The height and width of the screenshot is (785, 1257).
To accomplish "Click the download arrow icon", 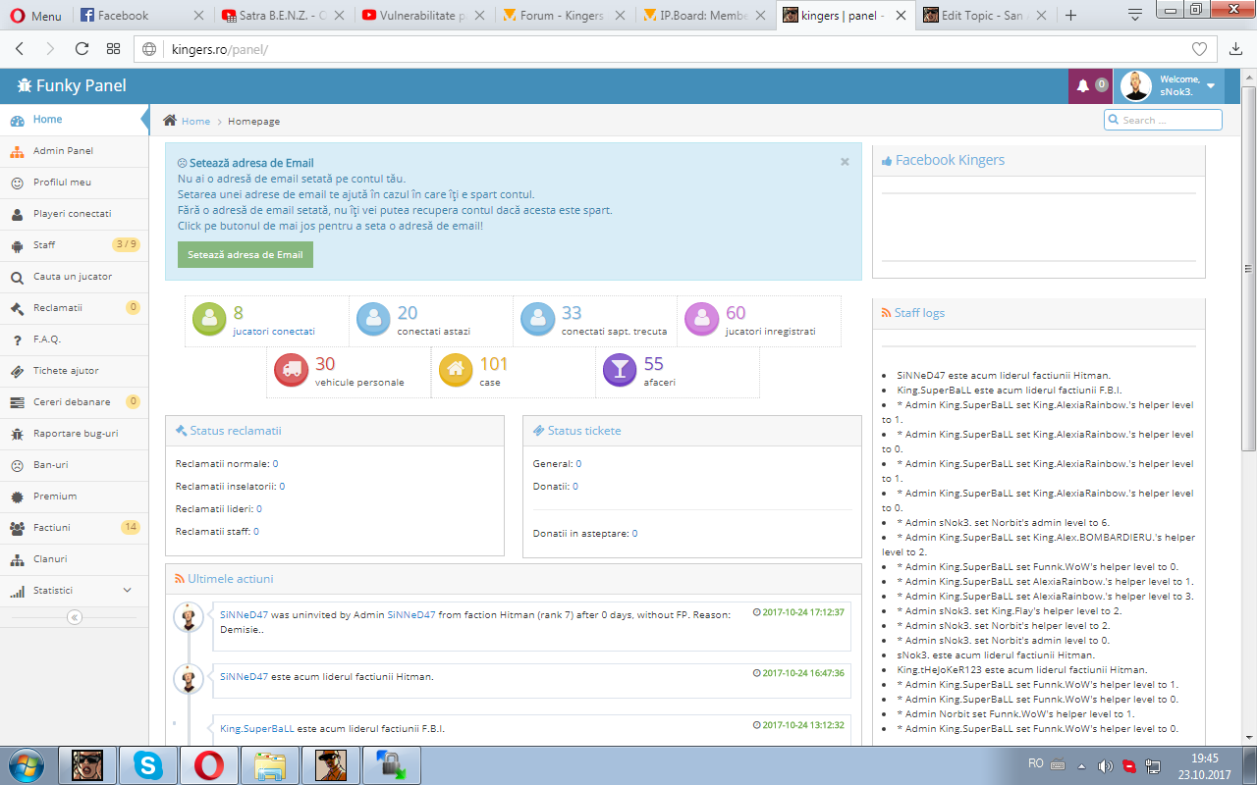I will tap(1235, 49).
